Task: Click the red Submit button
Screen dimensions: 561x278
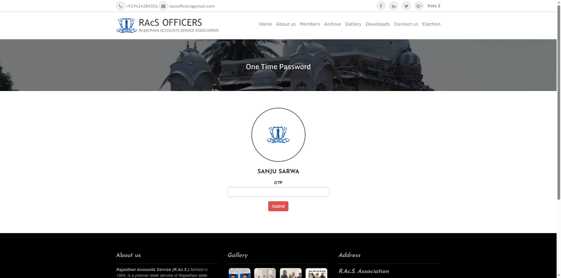Action: click(278, 206)
